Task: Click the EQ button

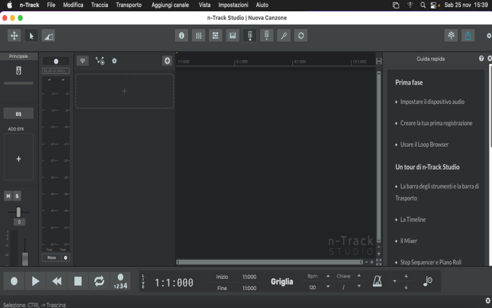Action: [x=19, y=113]
